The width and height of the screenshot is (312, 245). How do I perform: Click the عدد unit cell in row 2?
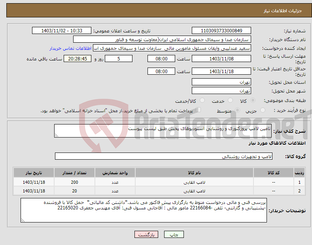click(115, 191)
